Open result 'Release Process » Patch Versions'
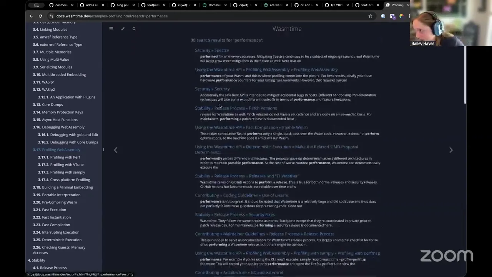Image resolution: width=492 pixels, height=277 pixels. [236, 108]
